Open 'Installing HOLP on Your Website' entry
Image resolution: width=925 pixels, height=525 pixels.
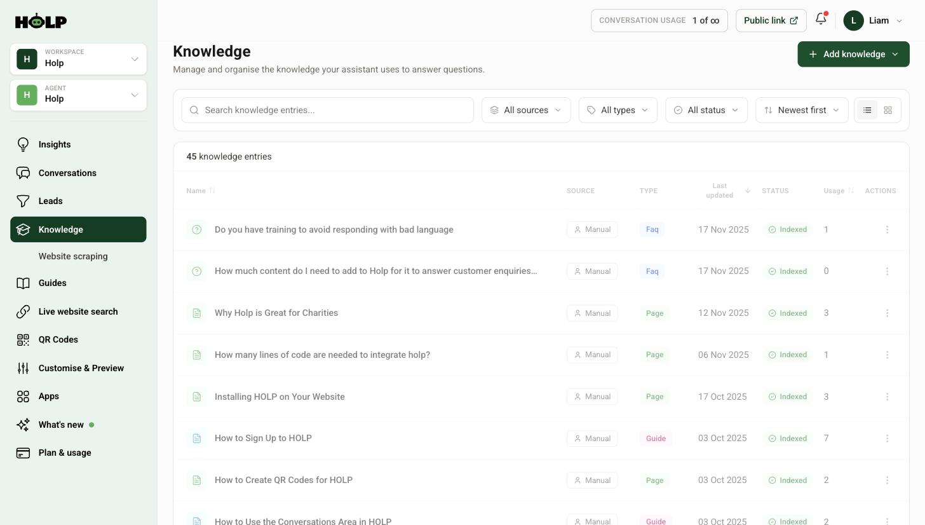pyautogui.click(x=280, y=397)
